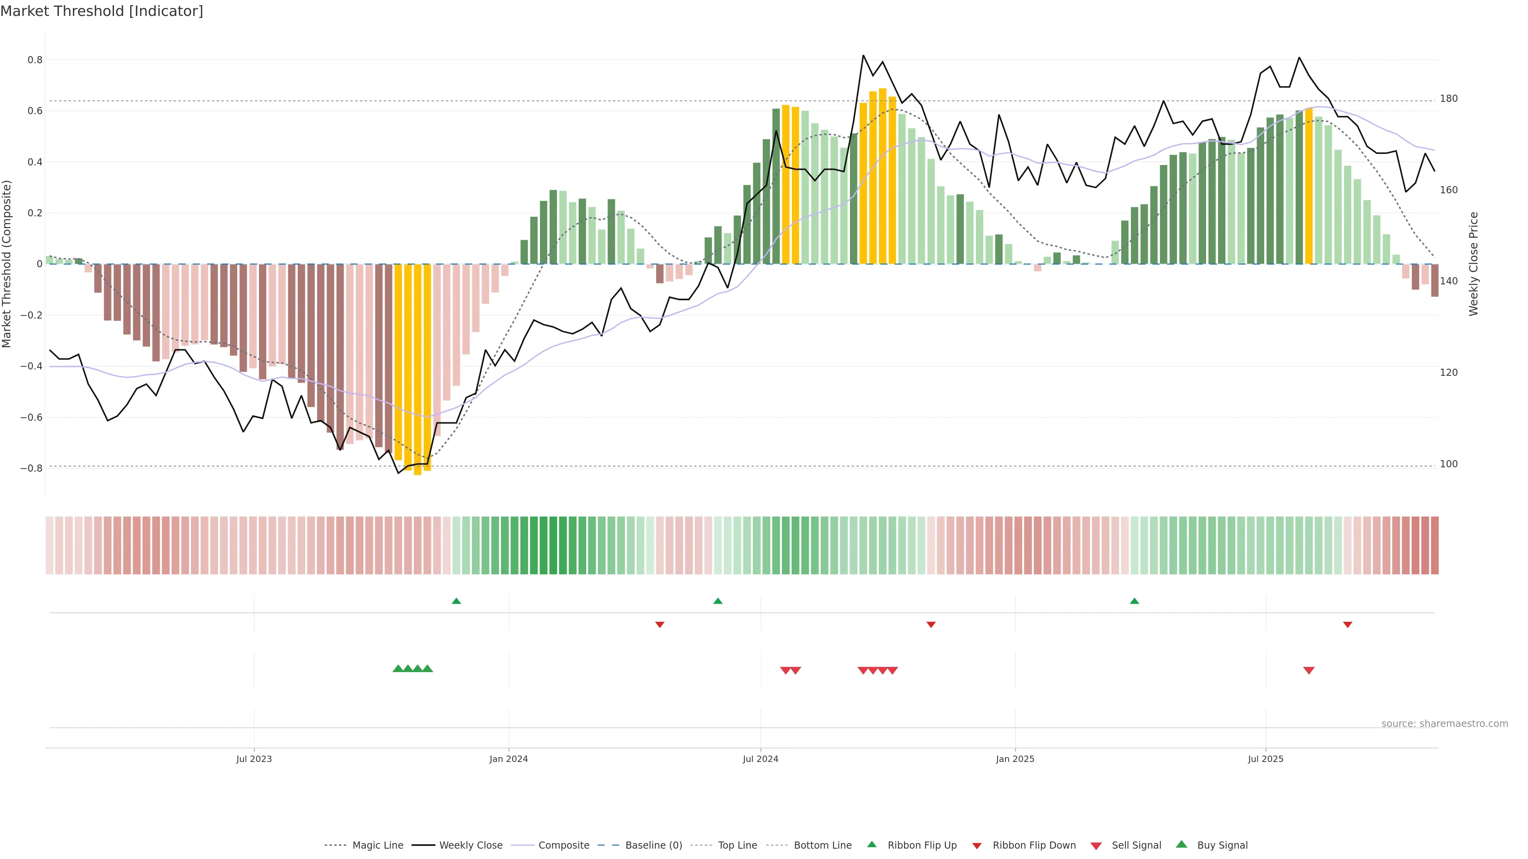Hide the Top Line via legend
The width and height of the screenshot is (1528, 859).
point(737,845)
